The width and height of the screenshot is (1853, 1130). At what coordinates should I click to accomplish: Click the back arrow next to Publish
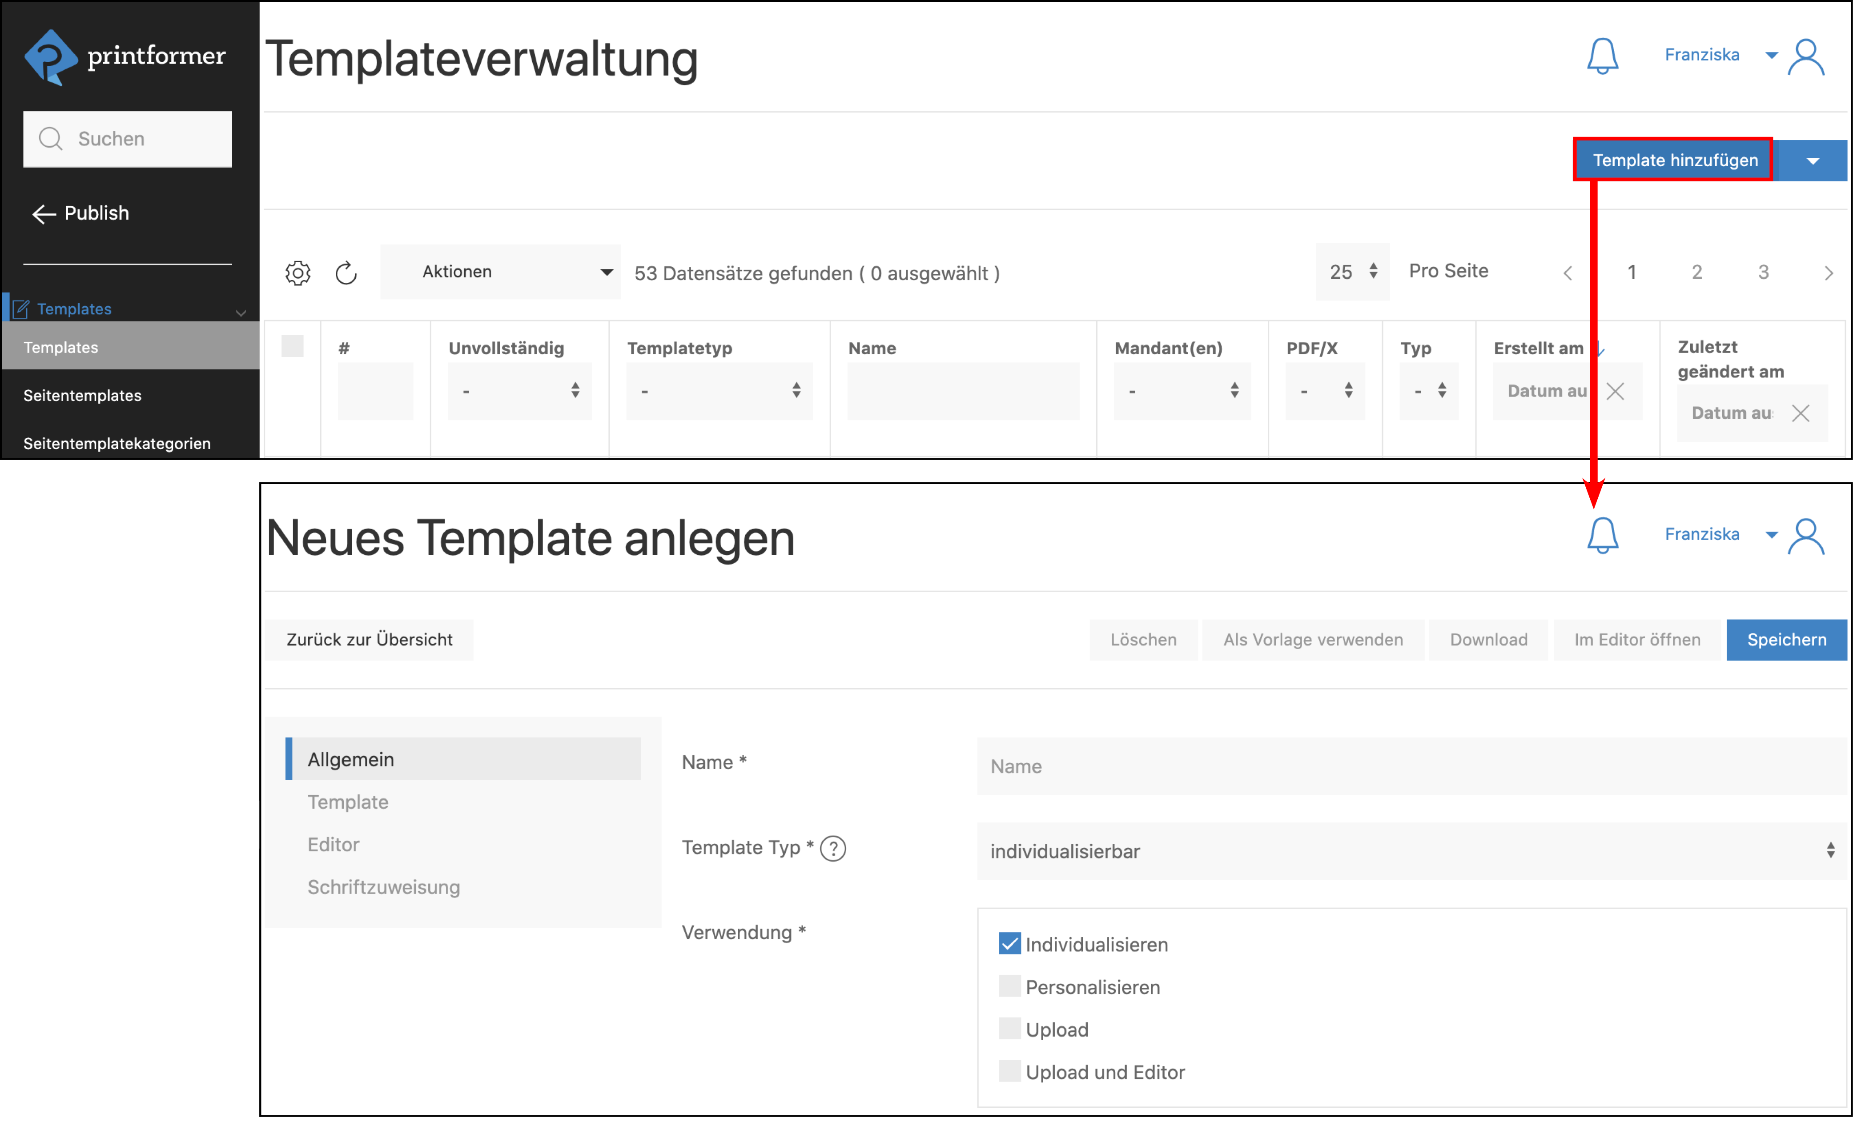click(x=44, y=213)
